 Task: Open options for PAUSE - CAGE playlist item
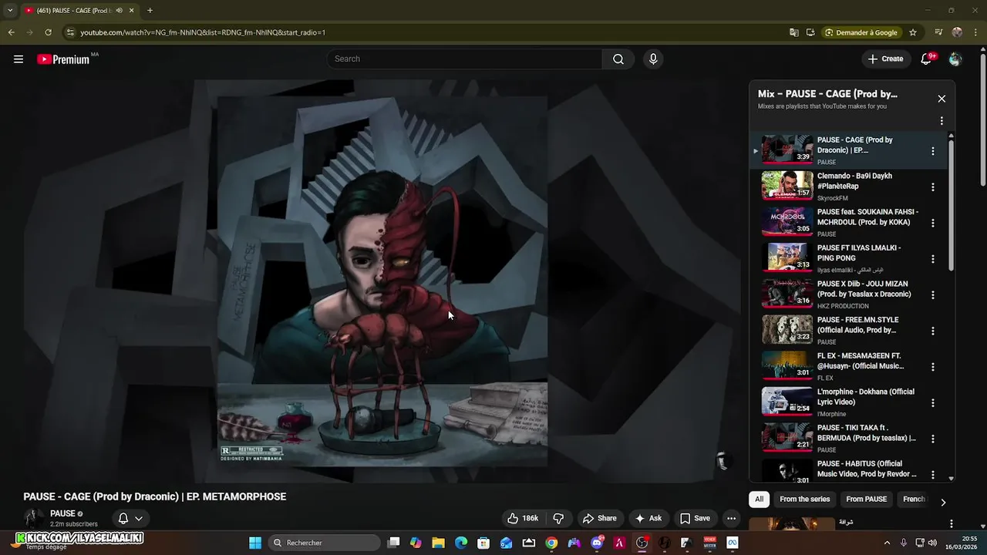[x=933, y=151]
